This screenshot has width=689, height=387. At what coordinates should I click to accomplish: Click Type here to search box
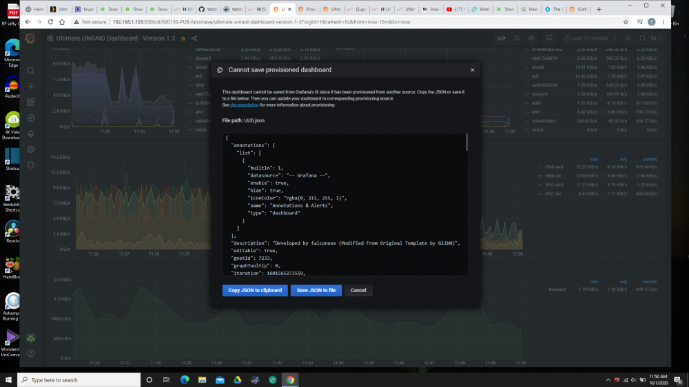tap(79, 380)
